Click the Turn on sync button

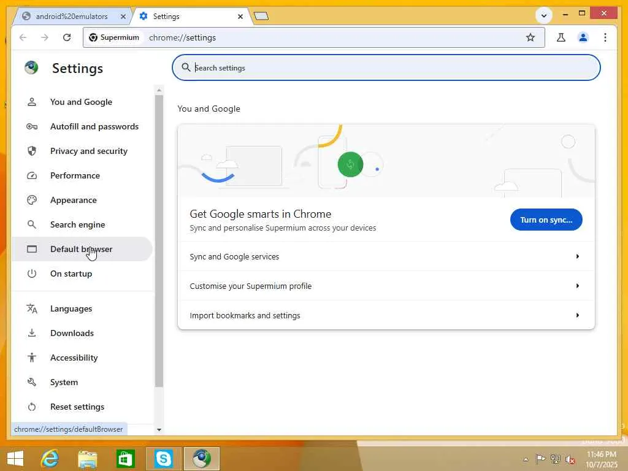click(546, 220)
